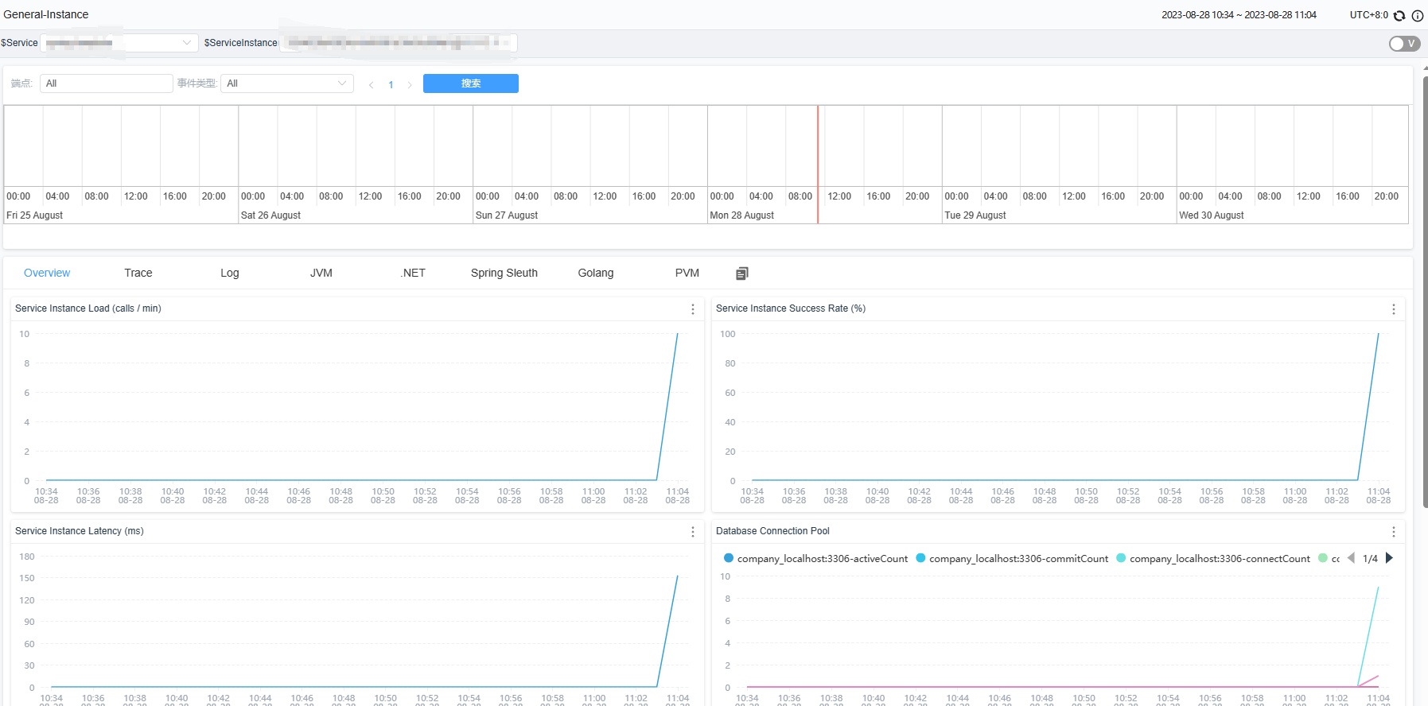Click Sun 27 August on the timeline
Image resolution: width=1428 pixels, height=706 pixels.
[x=507, y=215]
